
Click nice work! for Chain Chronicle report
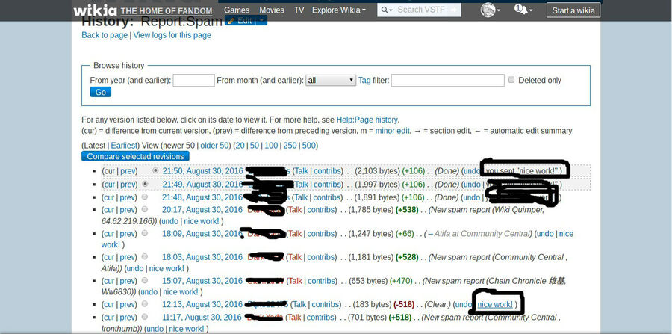coord(181,292)
